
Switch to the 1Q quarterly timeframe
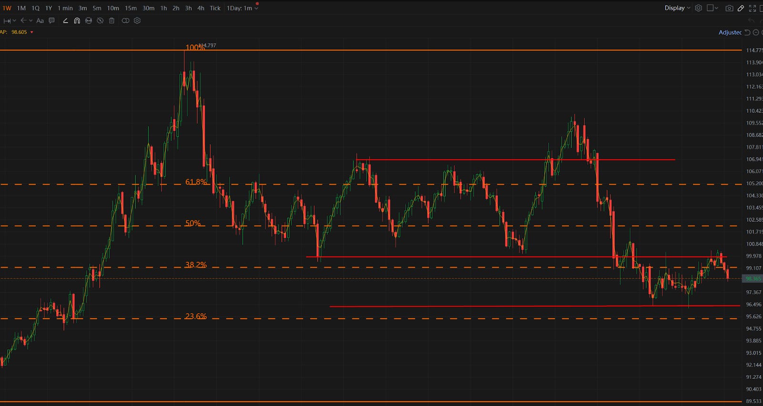36,8
